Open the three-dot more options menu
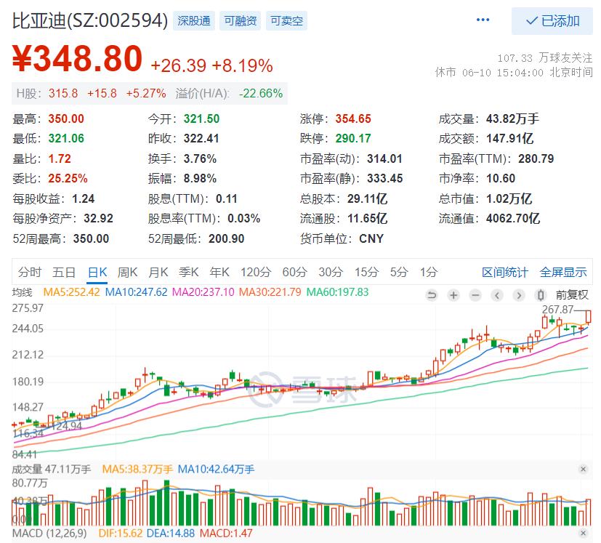The height and width of the screenshot is (543, 601). click(x=483, y=20)
